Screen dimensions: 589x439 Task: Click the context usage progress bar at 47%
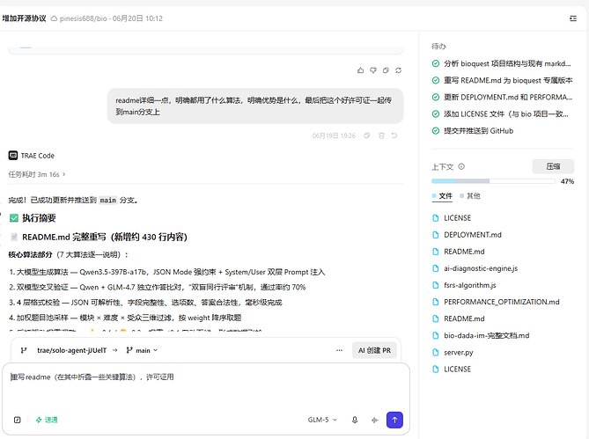pos(493,181)
